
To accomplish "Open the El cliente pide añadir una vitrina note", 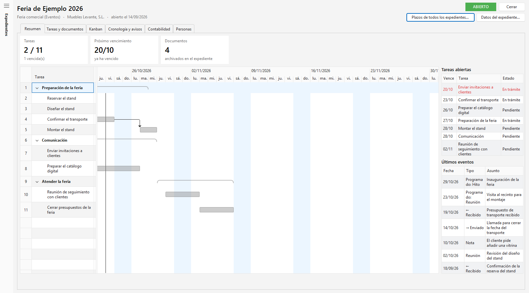I will click(482, 243).
